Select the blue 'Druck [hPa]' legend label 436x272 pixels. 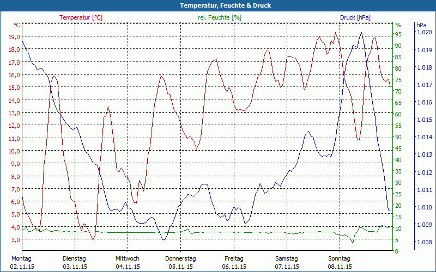355,17
